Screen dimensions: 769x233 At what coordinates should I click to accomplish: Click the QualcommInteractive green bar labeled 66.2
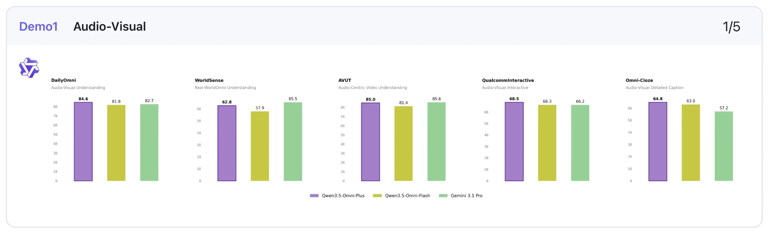point(580,143)
